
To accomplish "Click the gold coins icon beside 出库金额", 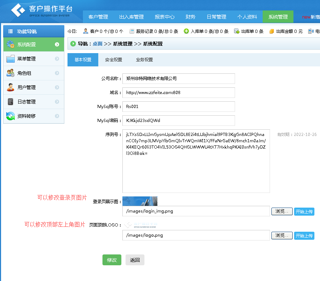I will (x=272, y=31).
